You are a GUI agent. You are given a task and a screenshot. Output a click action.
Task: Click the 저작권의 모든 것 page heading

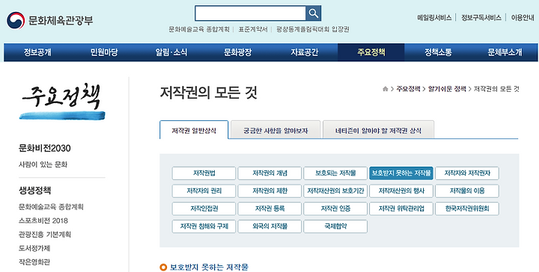(x=209, y=93)
